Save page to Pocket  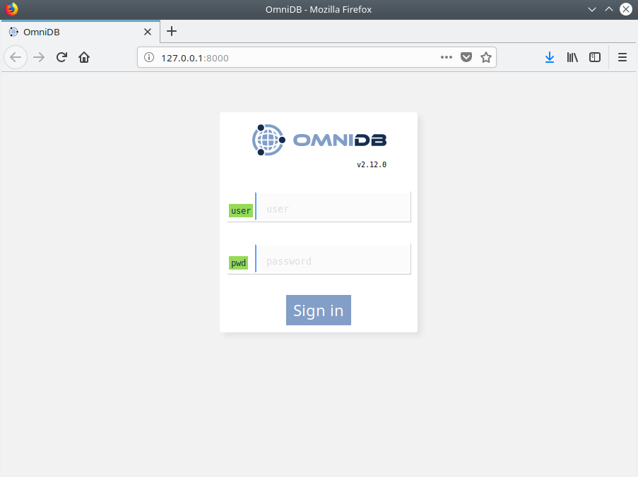[466, 58]
